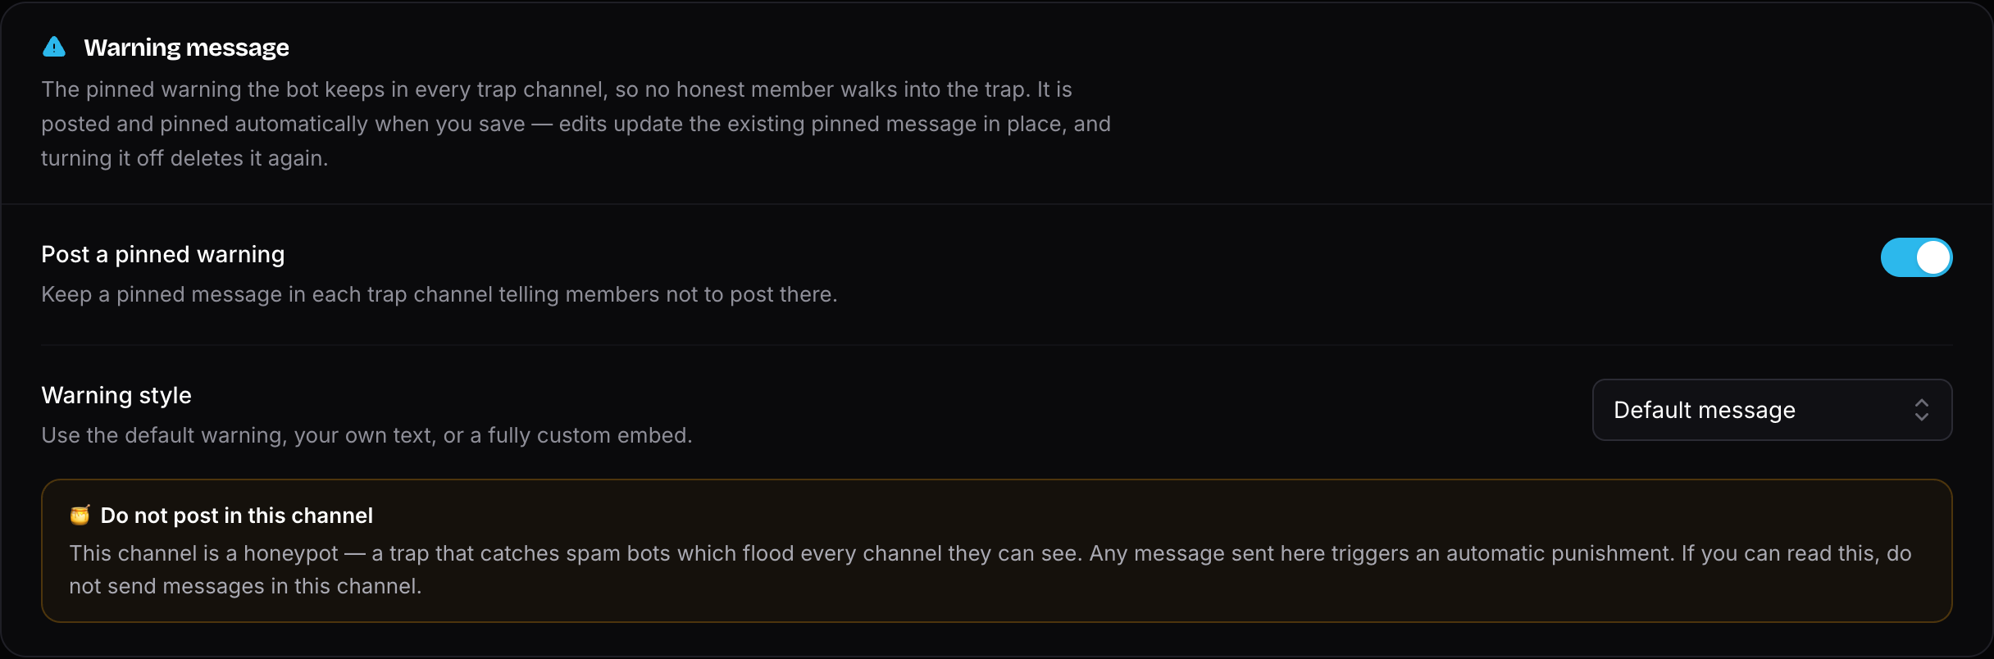Click the divider line below the Warning message header

997,203
